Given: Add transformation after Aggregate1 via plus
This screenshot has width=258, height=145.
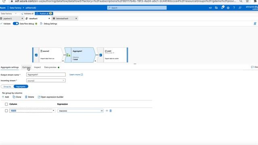Looking at the screenshot, I should click(95, 61).
